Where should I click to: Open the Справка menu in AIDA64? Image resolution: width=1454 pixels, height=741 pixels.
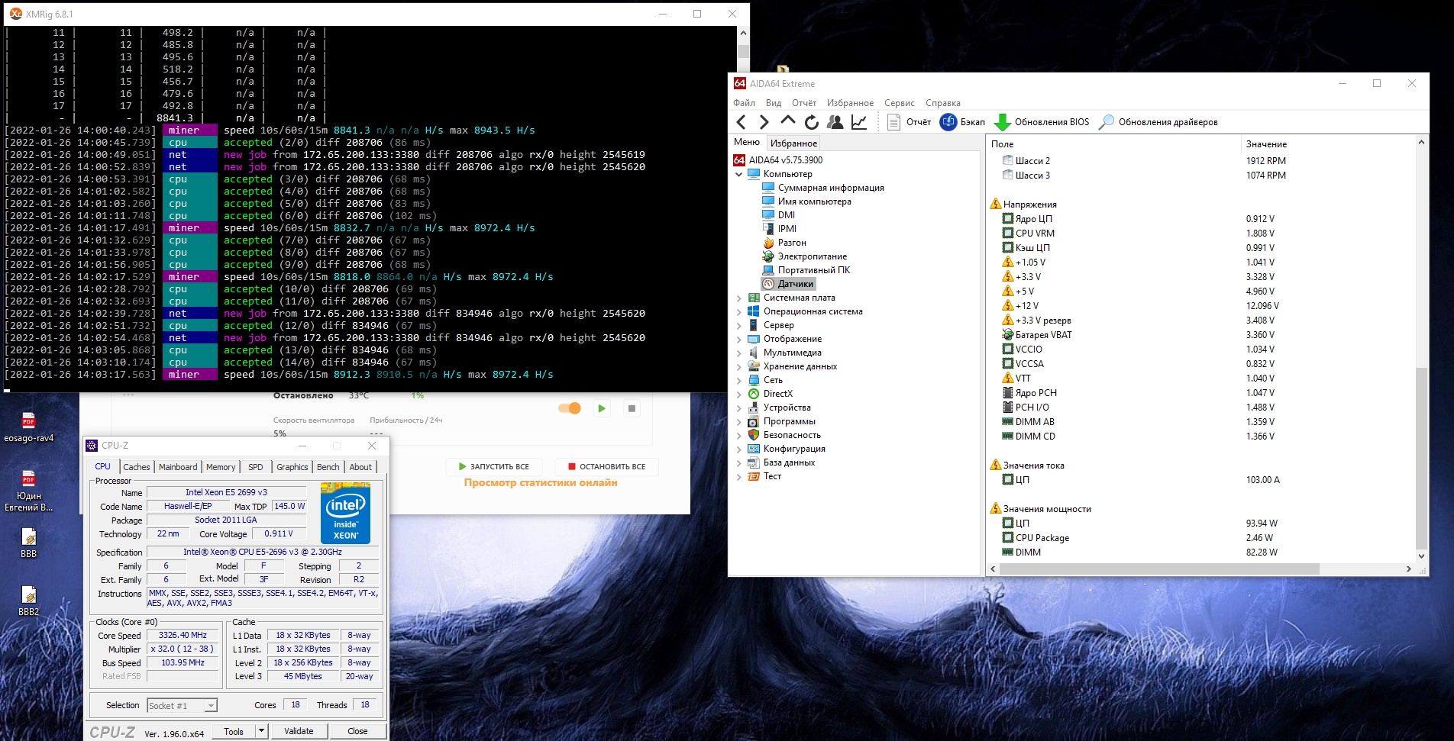point(943,103)
